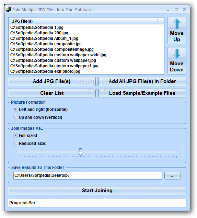Choose the Reduced-size radio button
197x218 pixels.
click(x=15, y=144)
